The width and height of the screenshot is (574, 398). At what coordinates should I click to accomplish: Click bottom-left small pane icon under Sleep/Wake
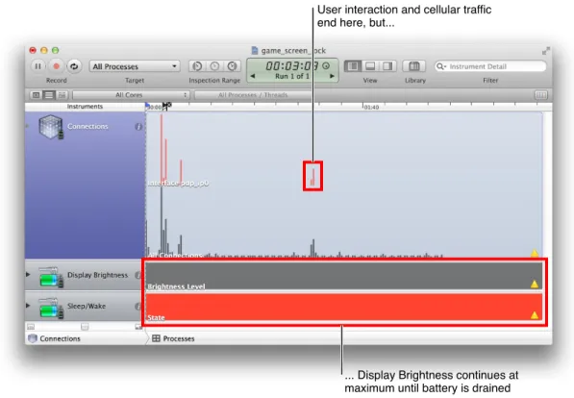coord(31,327)
